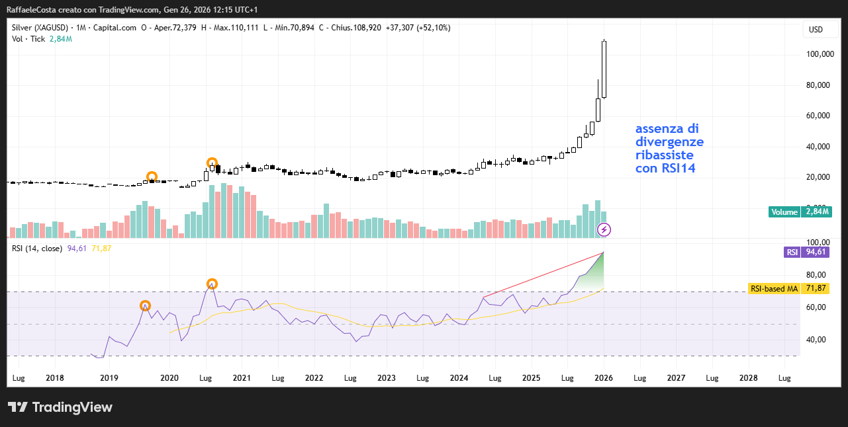Click the orange circle on the 2019 RSI peak
848x427 pixels.
[x=145, y=306]
